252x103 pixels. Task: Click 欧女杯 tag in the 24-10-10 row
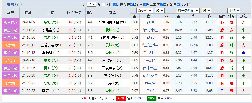point(11,60)
